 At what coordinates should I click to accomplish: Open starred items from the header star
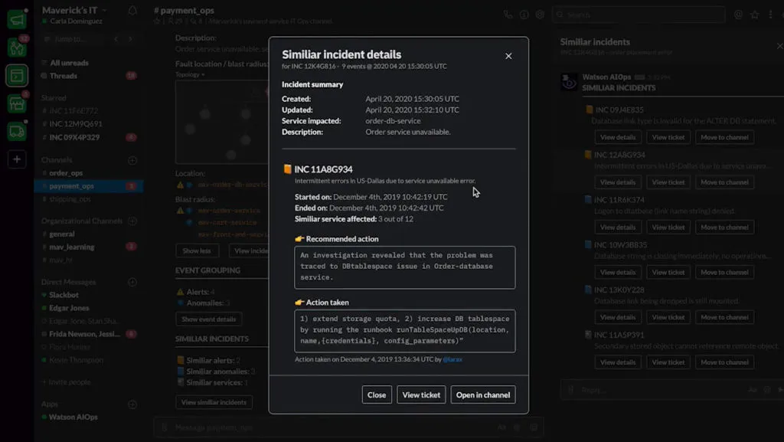(x=754, y=15)
